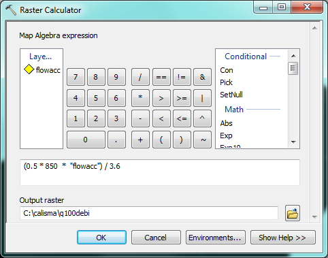Insert the boolean AND (&) operator
Screen dimensions: 328x258
pyautogui.click(x=202, y=77)
